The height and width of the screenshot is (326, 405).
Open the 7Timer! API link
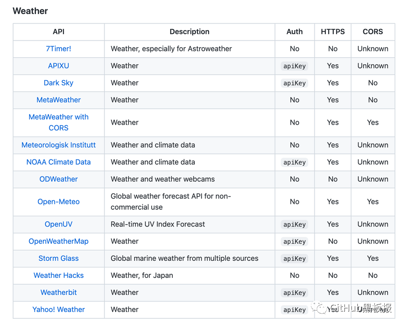58,49
